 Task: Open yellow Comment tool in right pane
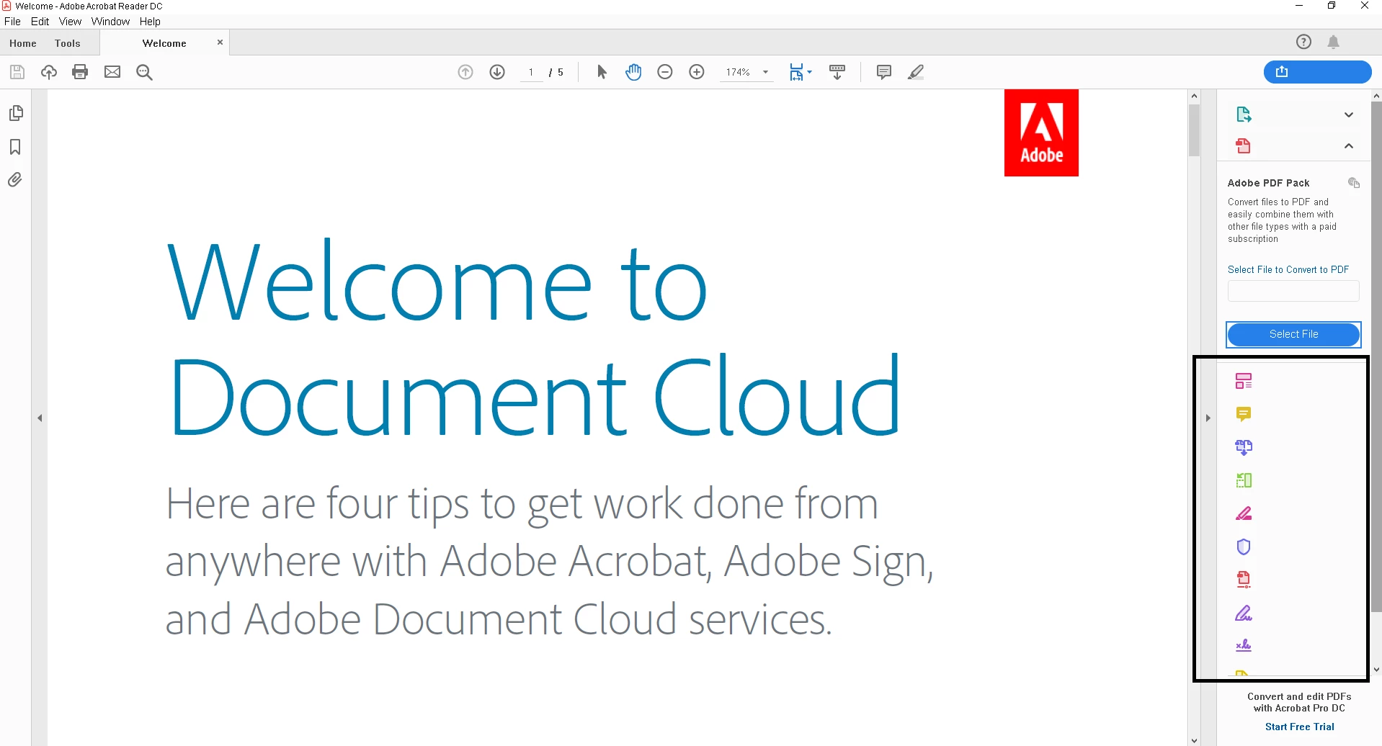(x=1244, y=414)
